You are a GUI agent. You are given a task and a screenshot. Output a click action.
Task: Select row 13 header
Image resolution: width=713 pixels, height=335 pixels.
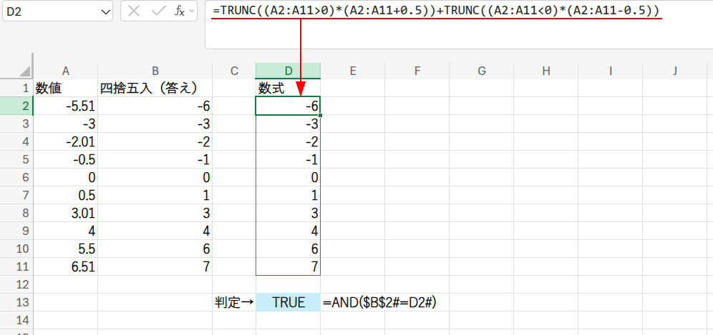[x=16, y=302]
